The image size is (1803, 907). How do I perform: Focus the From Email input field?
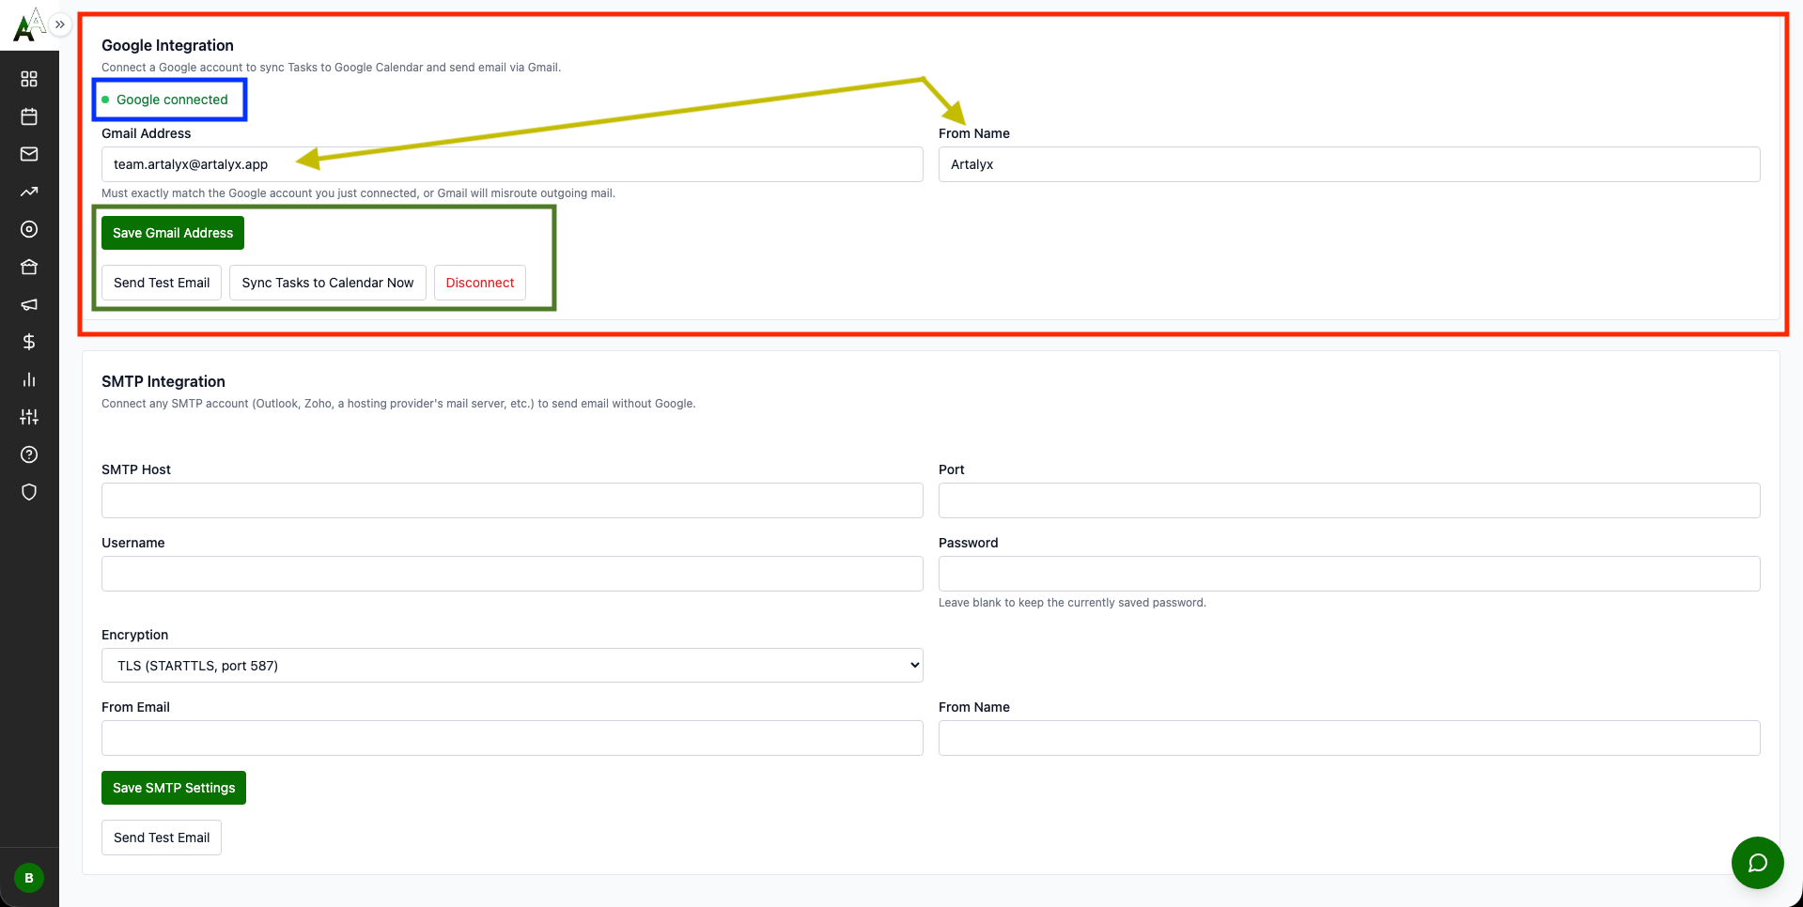coord(512,738)
